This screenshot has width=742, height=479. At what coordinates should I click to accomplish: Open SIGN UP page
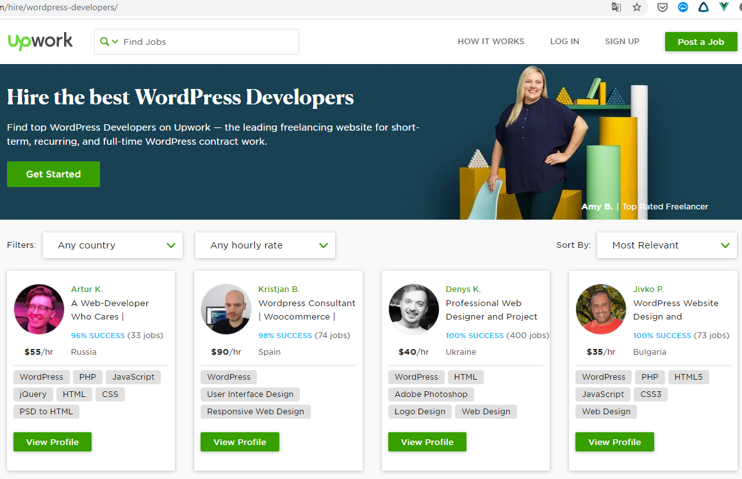coord(622,42)
